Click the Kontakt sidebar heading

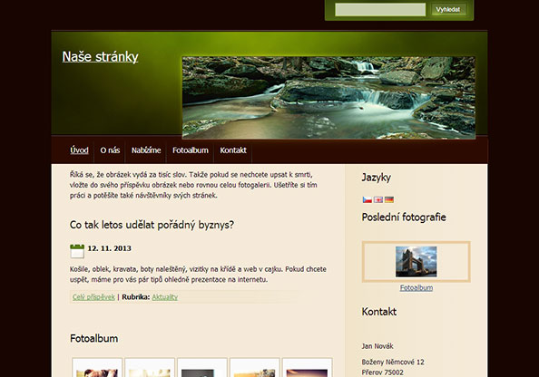[378, 312]
